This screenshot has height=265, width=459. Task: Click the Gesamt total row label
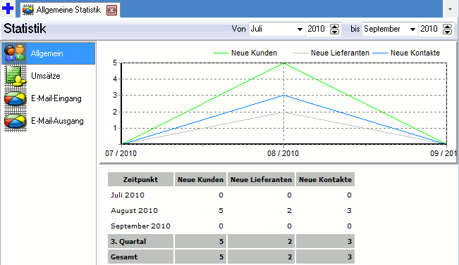(x=124, y=257)
